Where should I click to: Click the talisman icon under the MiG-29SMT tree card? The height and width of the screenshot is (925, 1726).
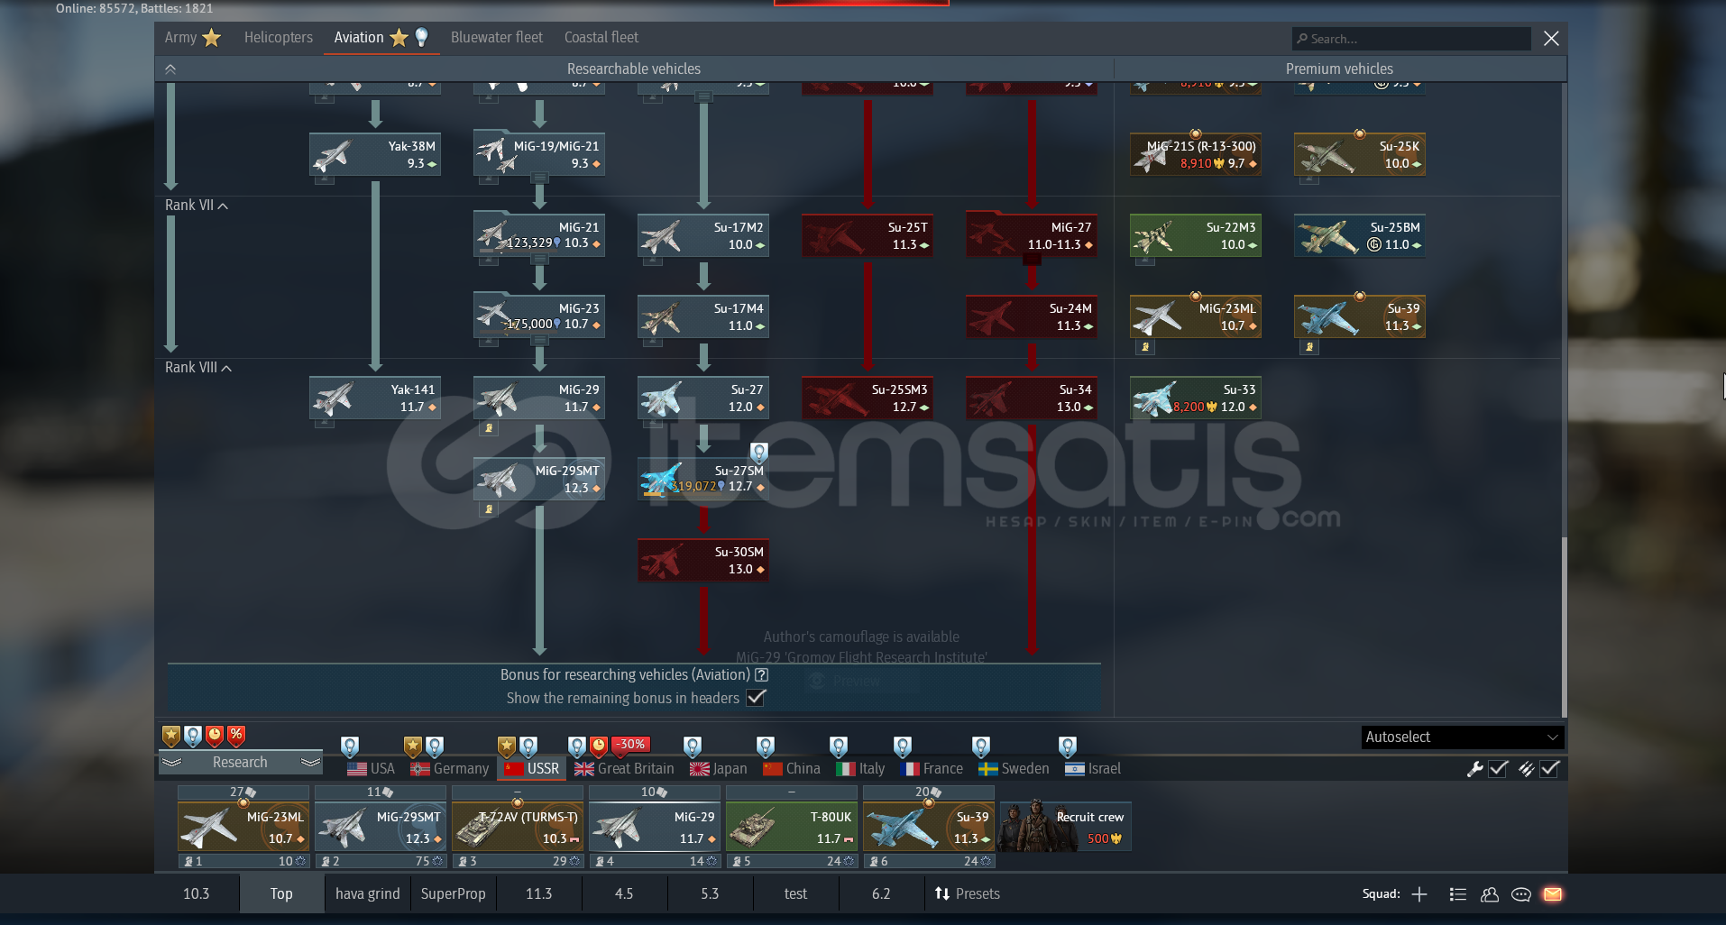[x=489, y=508]
